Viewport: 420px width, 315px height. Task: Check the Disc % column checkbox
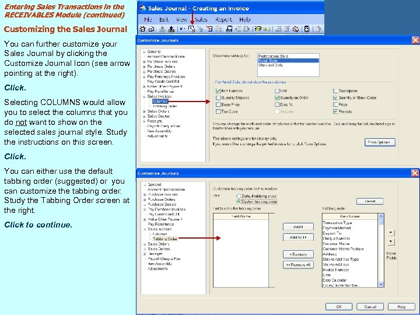tap(277, 104)
